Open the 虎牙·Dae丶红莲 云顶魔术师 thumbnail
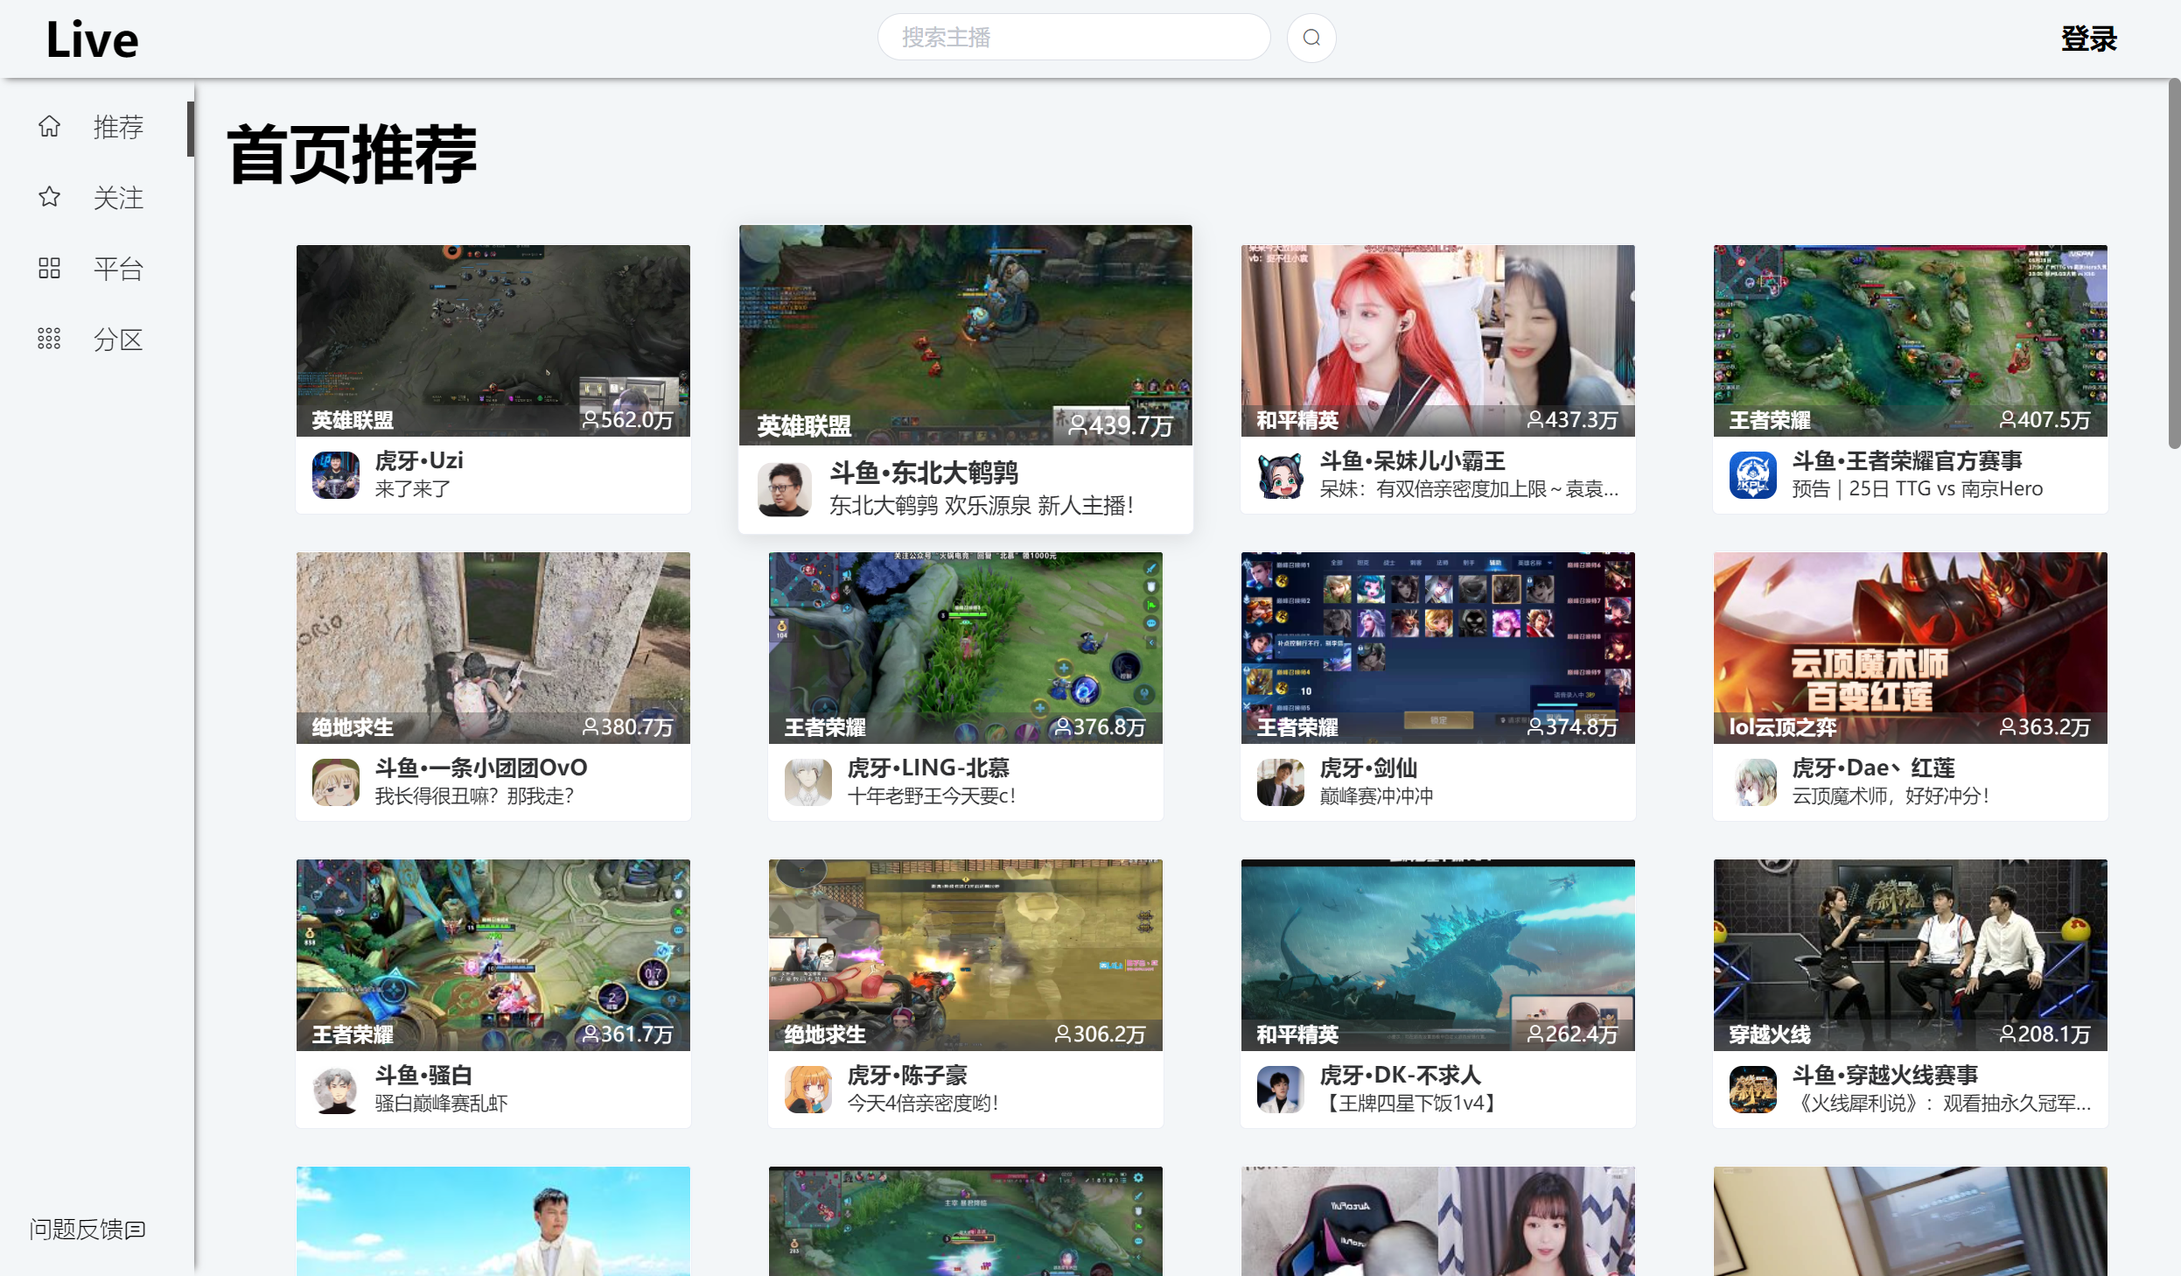This screenshot has height=1276, width=2181. [1910, 648]
